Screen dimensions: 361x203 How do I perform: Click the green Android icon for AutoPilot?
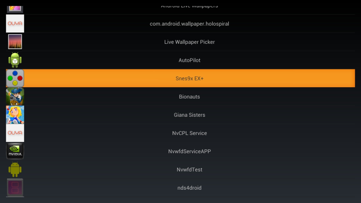coord(15,60)
